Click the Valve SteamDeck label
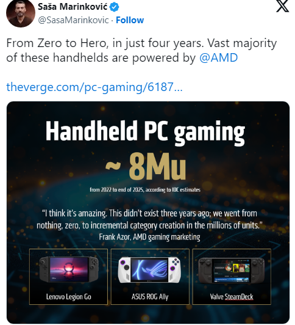295x325 pixels. (232, 297)
